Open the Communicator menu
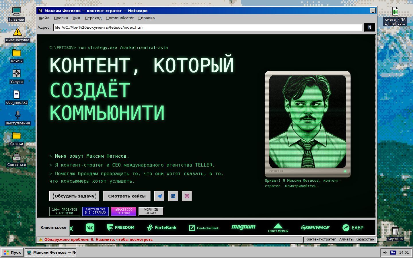The height and width of the screenshot is (258, 413). coord(120,18)
